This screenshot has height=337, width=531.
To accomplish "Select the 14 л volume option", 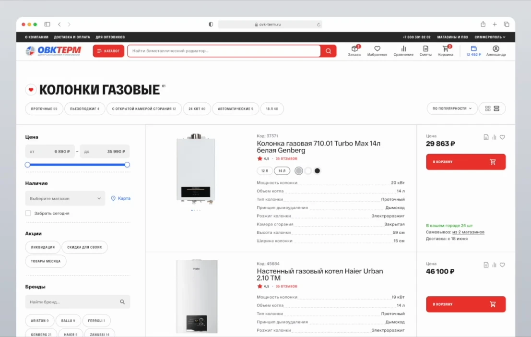I will pos(282,171).
